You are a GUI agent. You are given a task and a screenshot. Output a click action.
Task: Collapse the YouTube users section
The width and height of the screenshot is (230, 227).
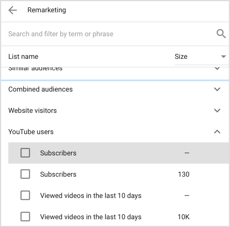[217, 132]
